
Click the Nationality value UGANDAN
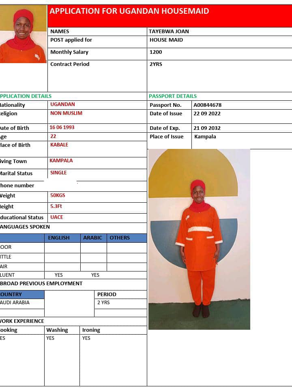point(62,104)
